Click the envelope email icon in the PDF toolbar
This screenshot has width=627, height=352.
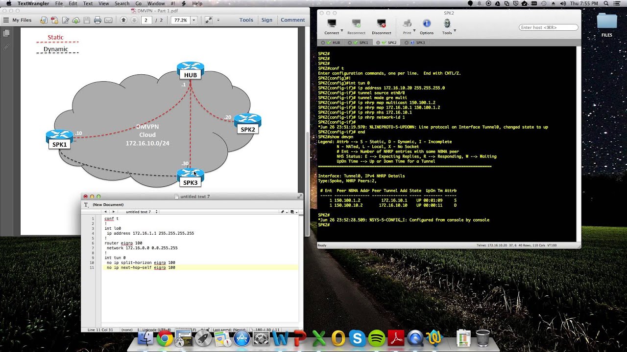tap(108, 20)
